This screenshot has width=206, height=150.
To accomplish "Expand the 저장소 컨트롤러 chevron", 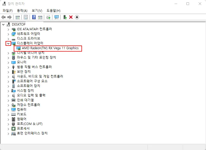I will [x=8, y=105].
